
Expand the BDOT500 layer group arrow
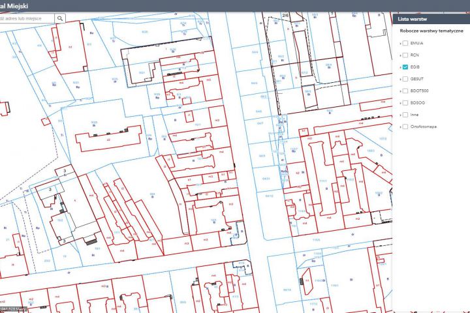(400, 91)
